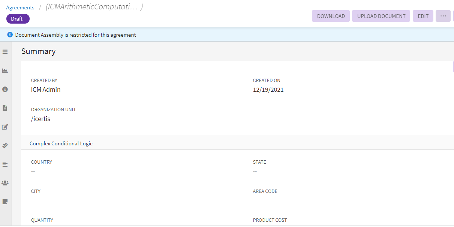
Task: Click the blue info icon in notification banner
Action: (10, 35)
